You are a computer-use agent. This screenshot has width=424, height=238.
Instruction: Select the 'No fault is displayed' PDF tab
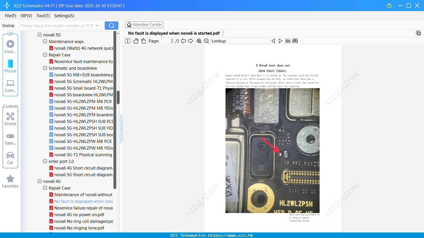tap(174, 33)
